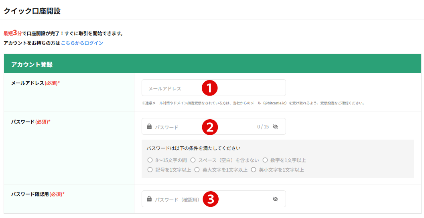424x218 pixels.
Task: Focus the パスワード input field
Action: [x=214, y=126]
